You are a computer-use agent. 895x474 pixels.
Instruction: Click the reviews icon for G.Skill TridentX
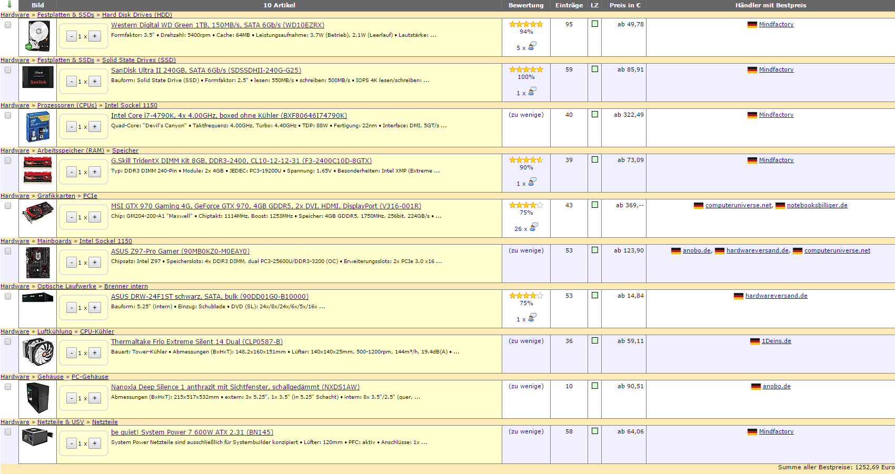click(x=532, y=182)
